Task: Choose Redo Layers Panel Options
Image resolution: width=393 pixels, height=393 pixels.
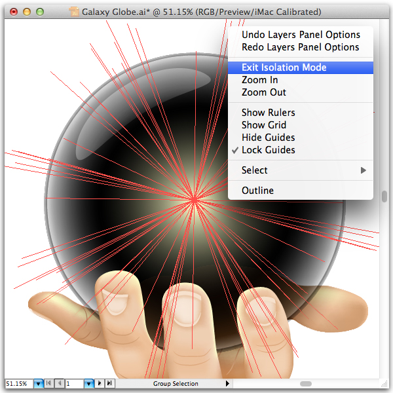Action: coord(301,47)
